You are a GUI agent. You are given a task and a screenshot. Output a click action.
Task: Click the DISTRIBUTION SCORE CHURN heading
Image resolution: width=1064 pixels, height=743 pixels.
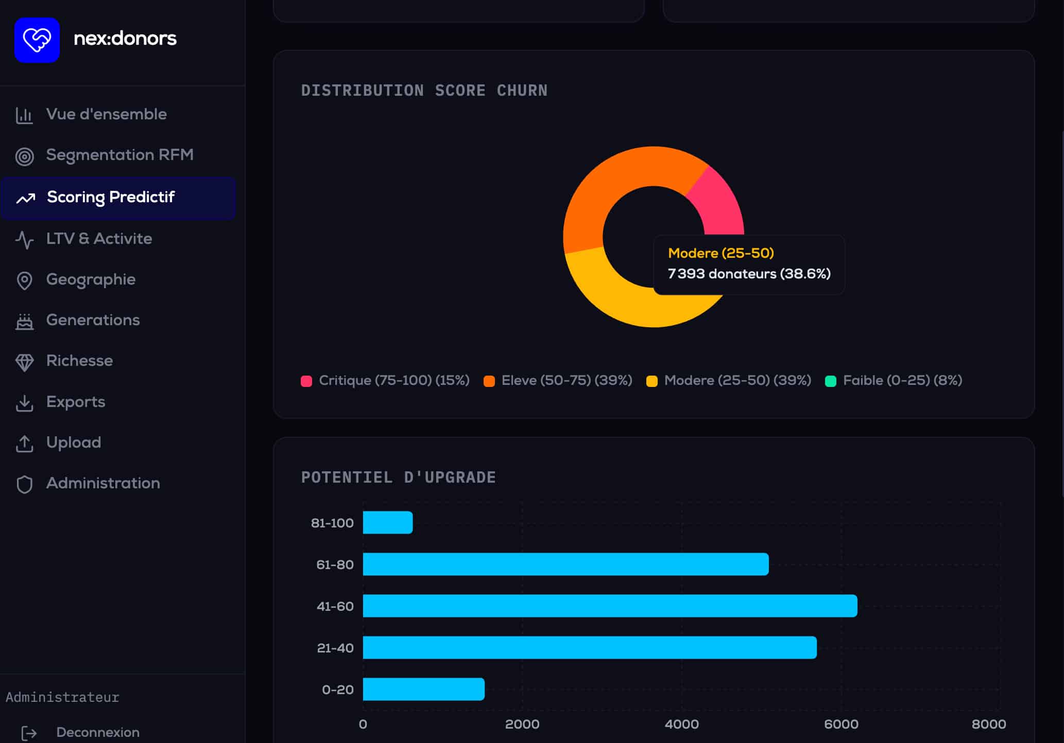coord(424,91)
